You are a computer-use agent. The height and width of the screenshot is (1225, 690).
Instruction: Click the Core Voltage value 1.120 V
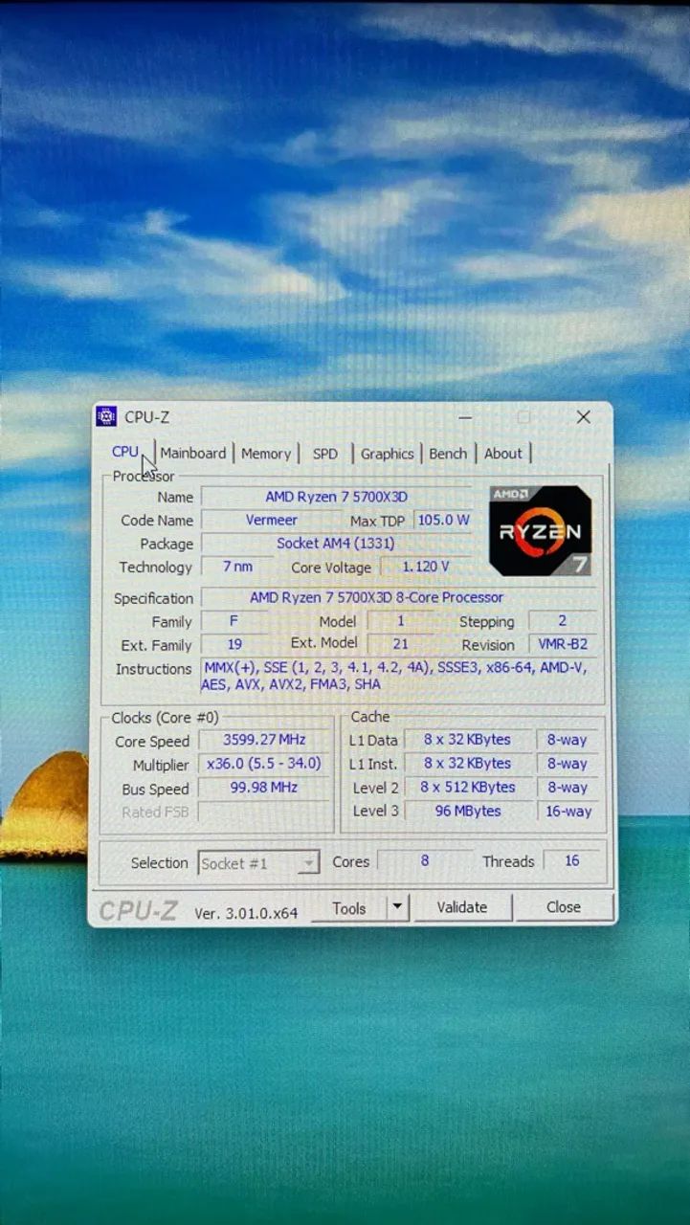pos(425,567)
